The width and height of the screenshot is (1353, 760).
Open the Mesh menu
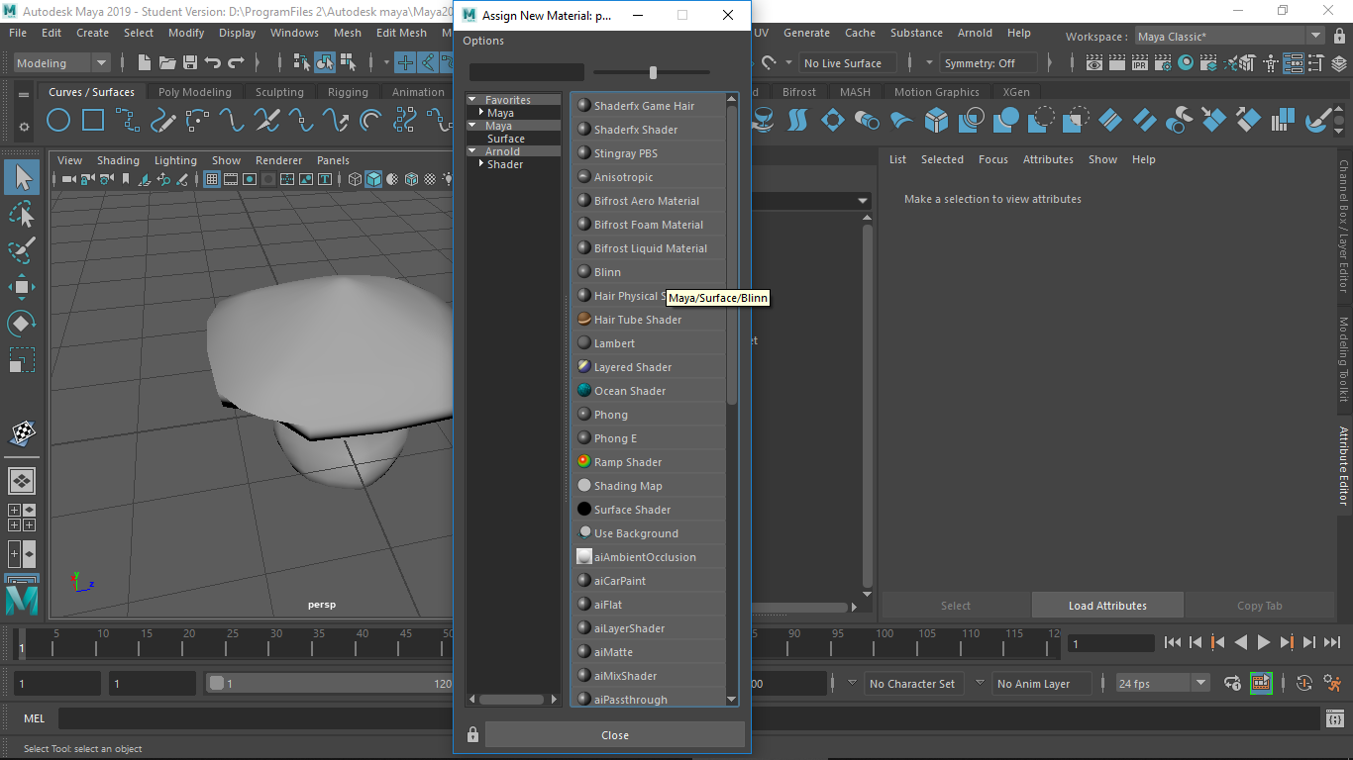point(348,33)
